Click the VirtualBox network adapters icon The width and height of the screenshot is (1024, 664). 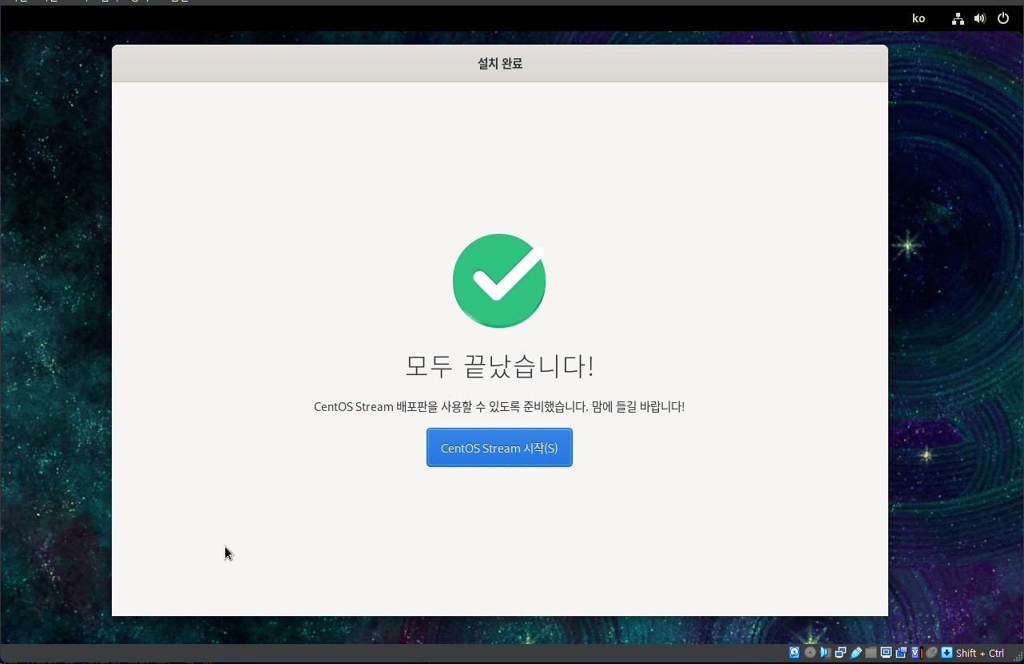tap(840, 653)
